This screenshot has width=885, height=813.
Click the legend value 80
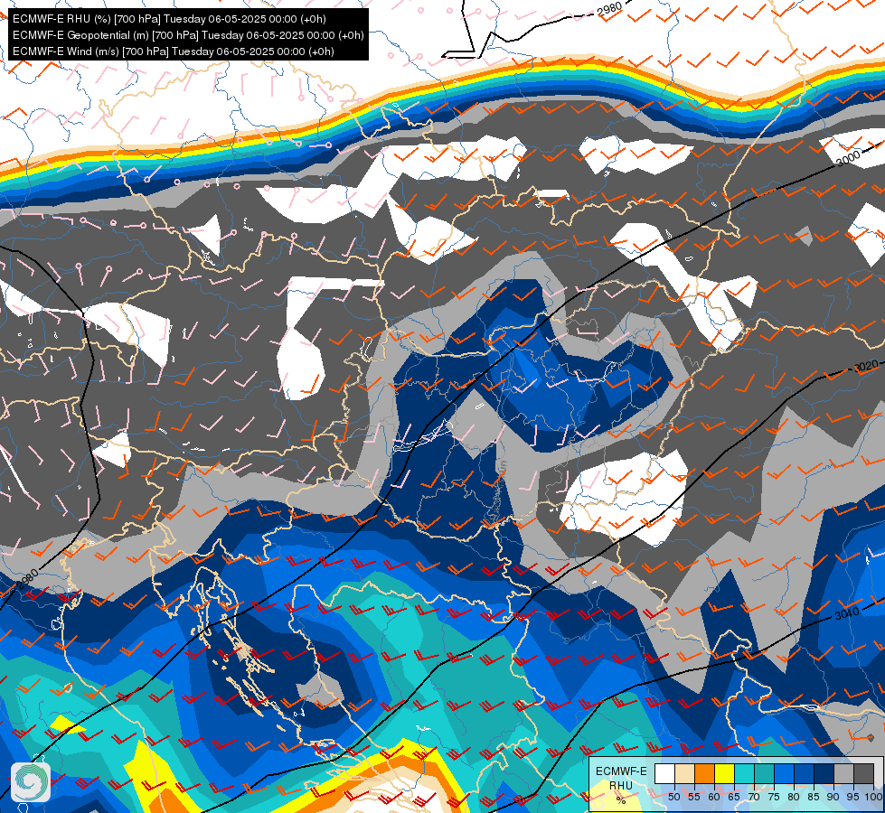tap(794, 797)
